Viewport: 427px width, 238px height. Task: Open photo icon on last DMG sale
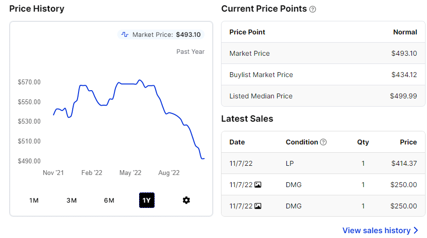point(258,206)
